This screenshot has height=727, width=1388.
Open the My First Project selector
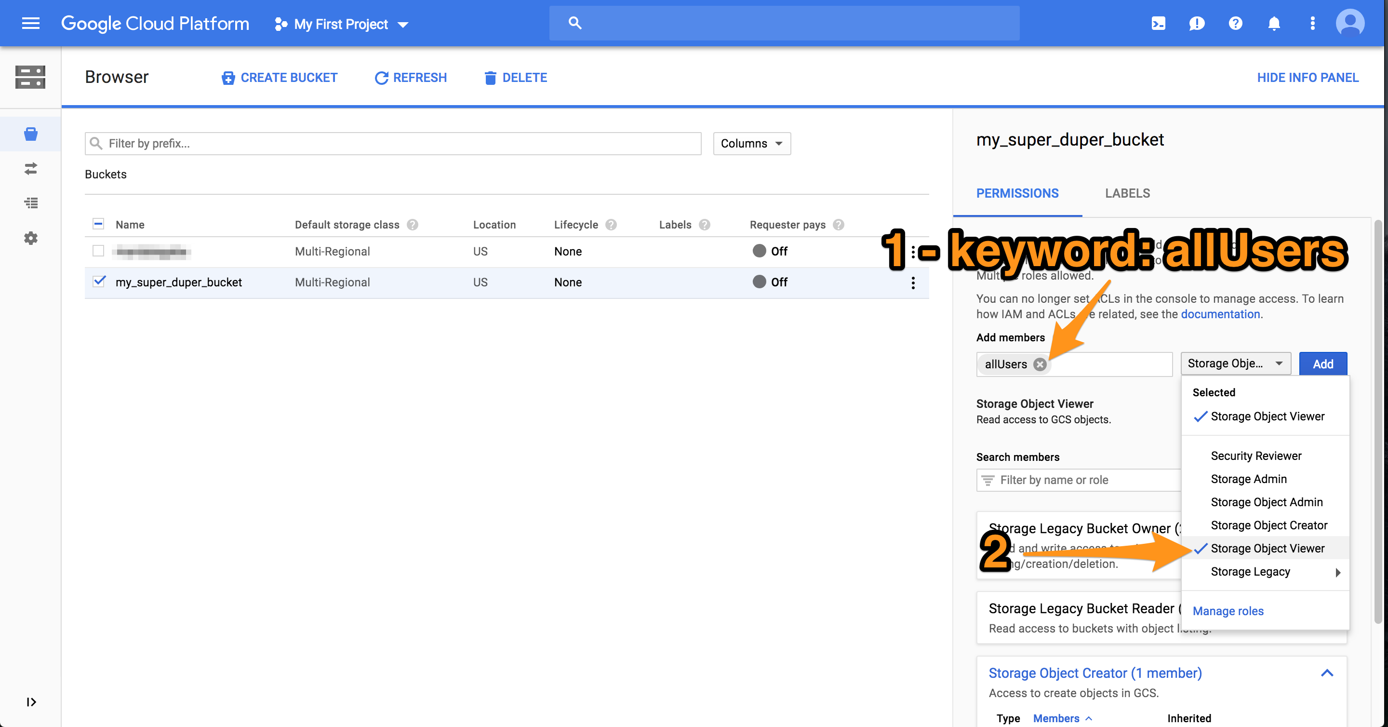click(x=342, y=24)
